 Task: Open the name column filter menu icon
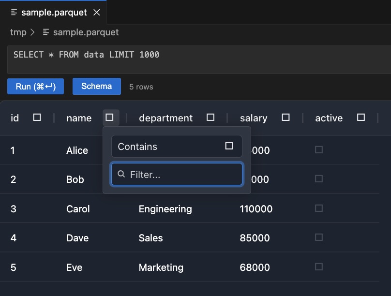[109, 118]
